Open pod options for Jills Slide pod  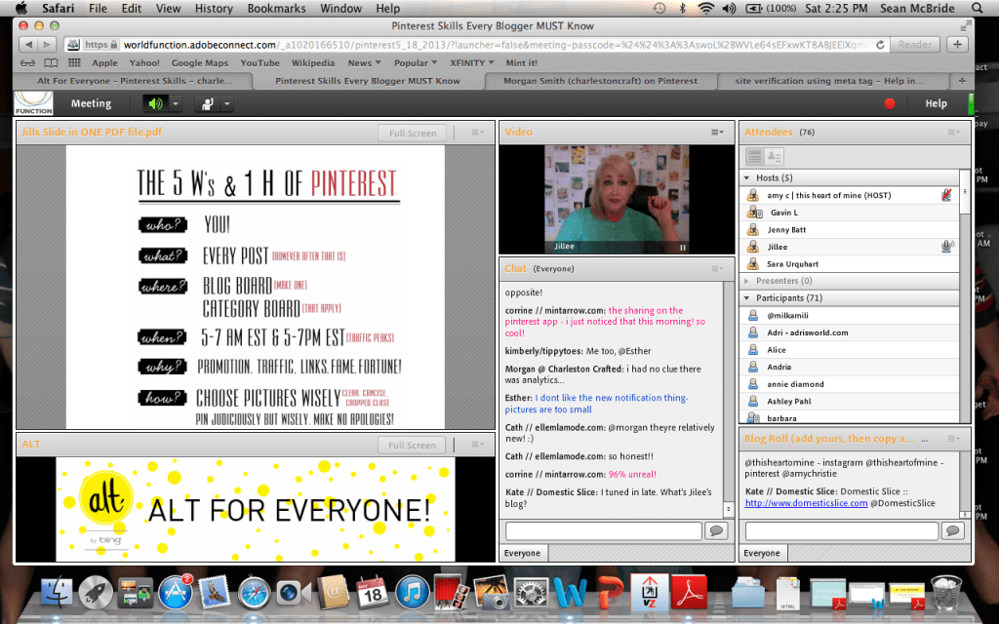coord(477,133)
